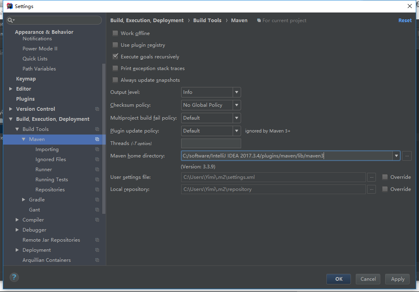Collapse the Build Tools node
The image size is (419, 292).
pyautogui.click(x=17, y=129)
